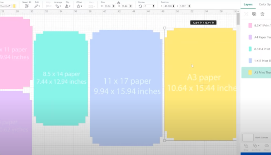Screen dimensions: 271x155
Task: Click the Position X stepper arrows
Action: pyautogui.click(x=174, y=6)
